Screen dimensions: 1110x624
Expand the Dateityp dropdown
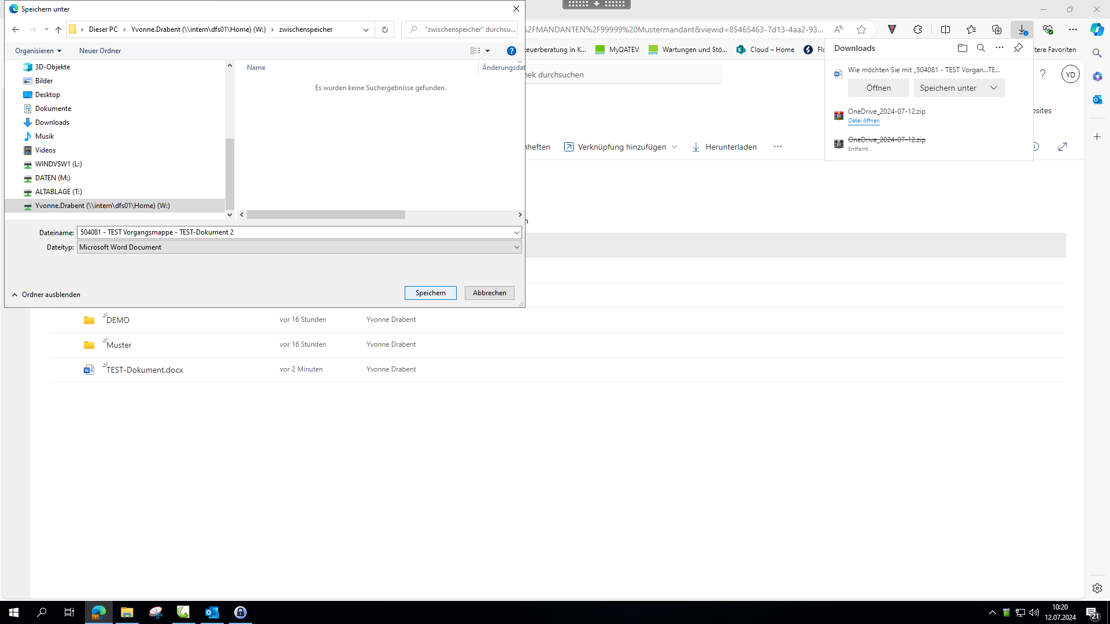pos(516,247)
